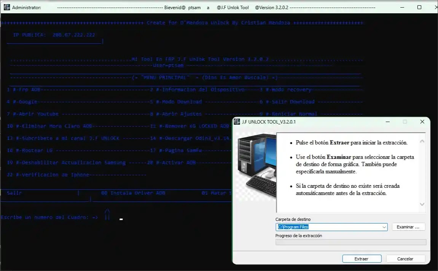Click the 'Use el botón Examinar' instruction paragraph
Viewport: 438px width, 271px height.
pyautogui.click(x=355, y=164)
